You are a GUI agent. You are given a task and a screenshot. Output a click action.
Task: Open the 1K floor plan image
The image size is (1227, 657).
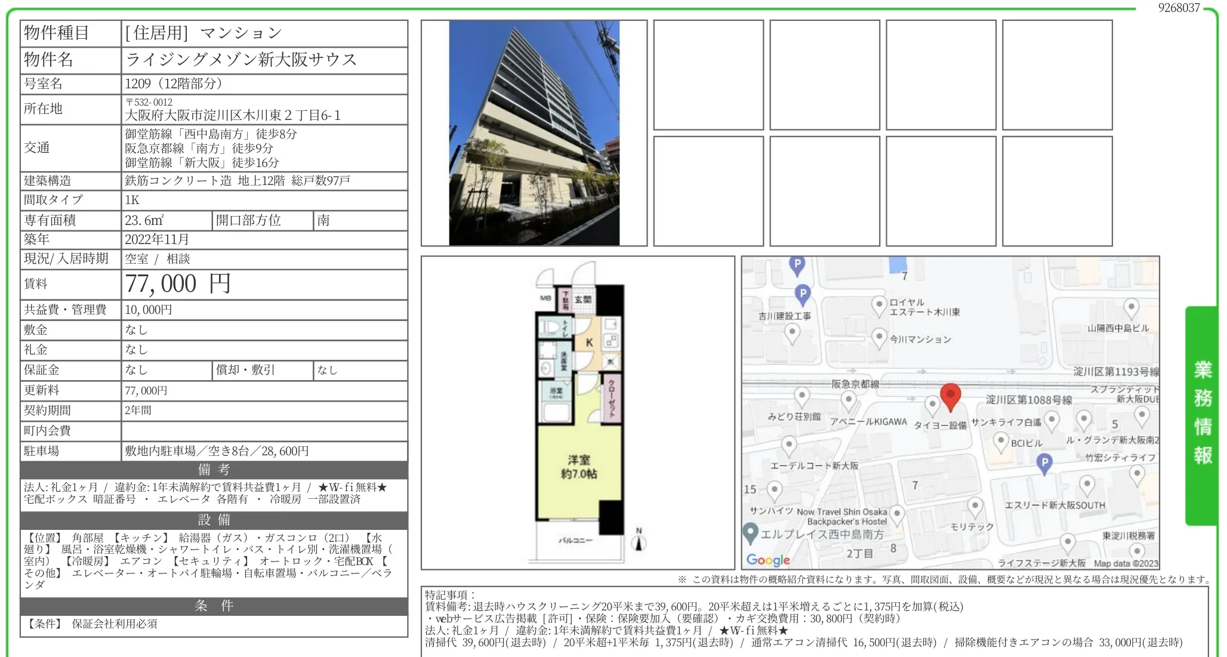(578, 412)
